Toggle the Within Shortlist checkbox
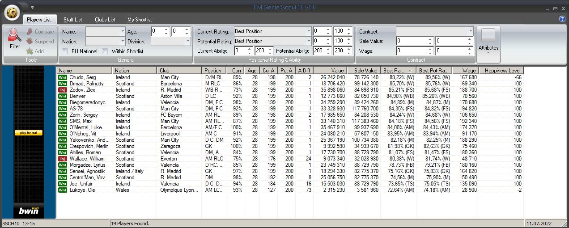This screenshot has height=228, width=569. click(105, 51)
